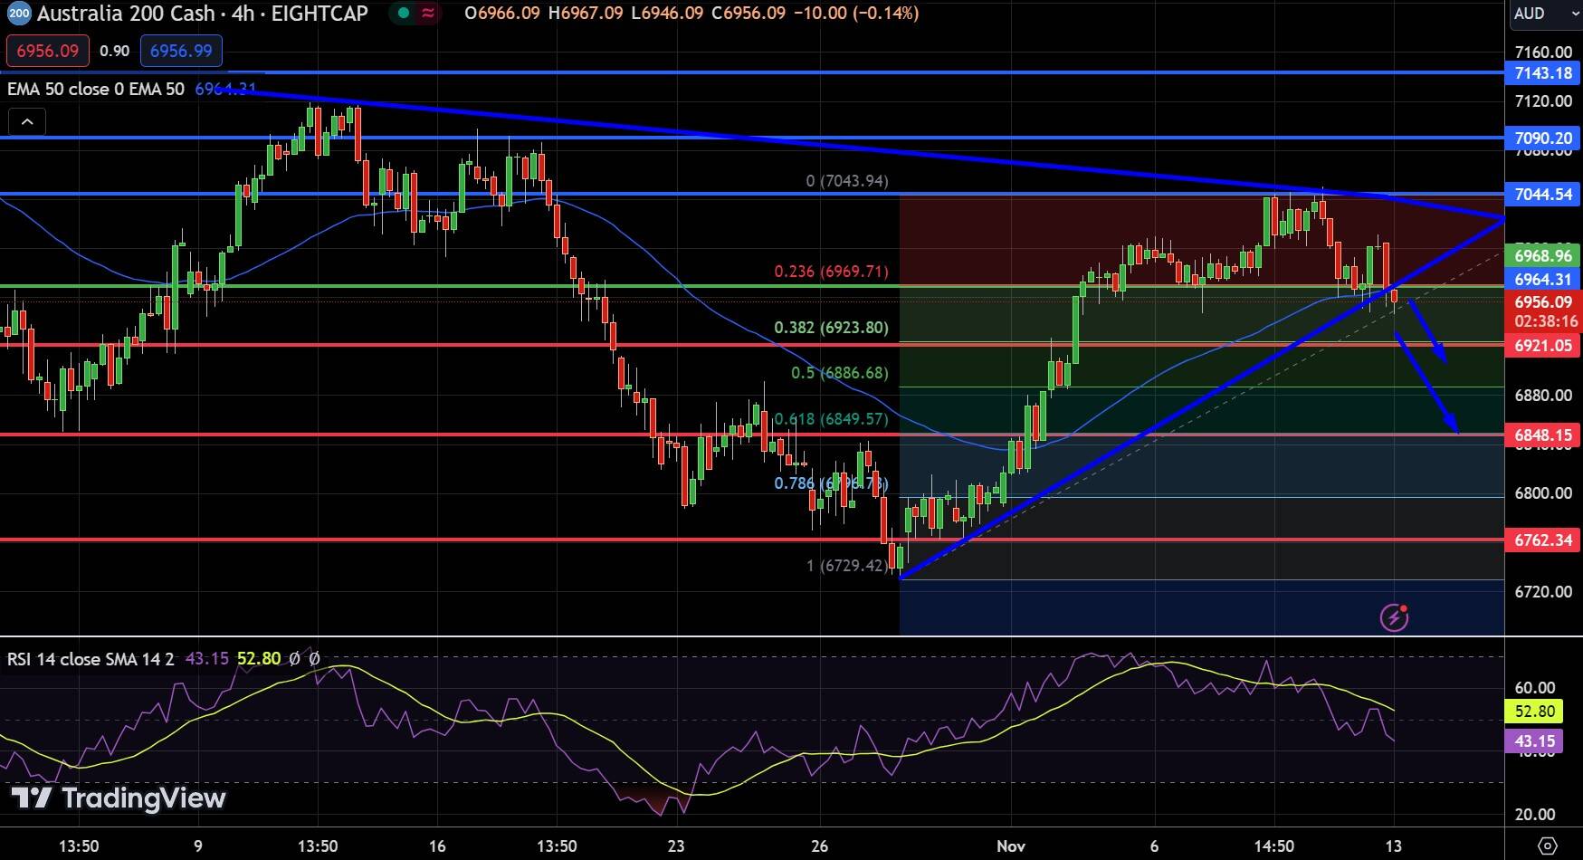The image size is (1583, 860).
Task: Click the 7044.54 price label on axis
Action: pyautogui.click(x=1543, y=195)
